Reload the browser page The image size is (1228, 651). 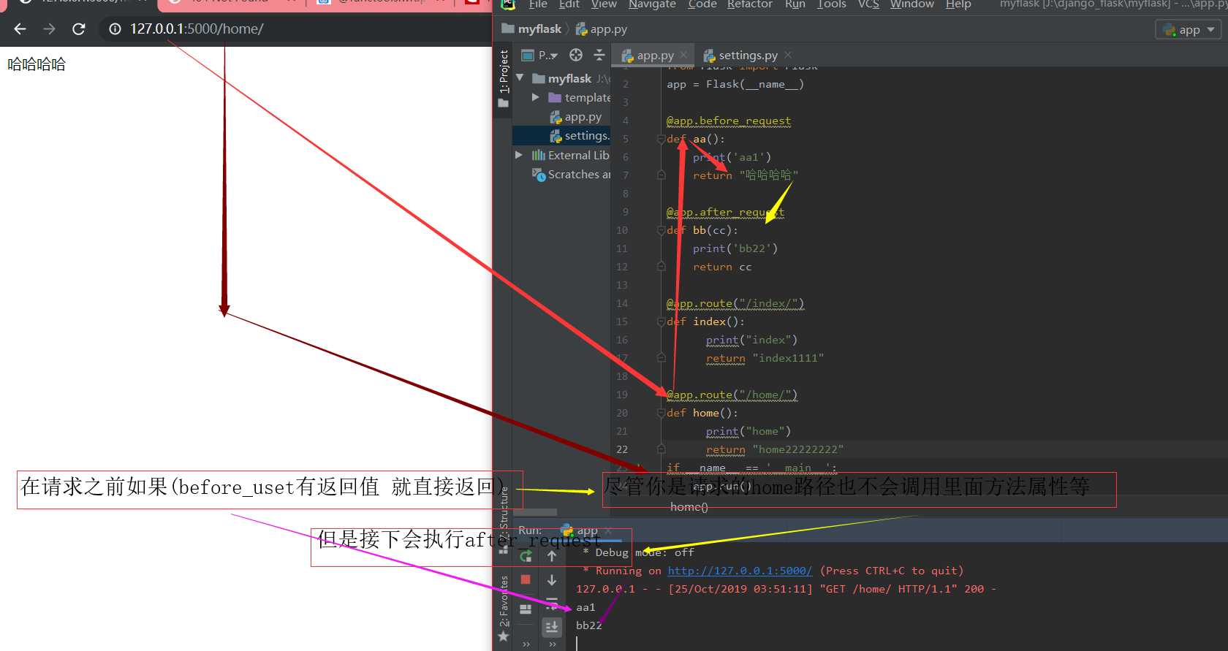[x=78, y=28]
